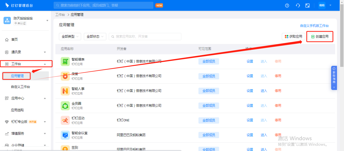
Task: Click the 增值服务 chart icon
Action: 7,134
